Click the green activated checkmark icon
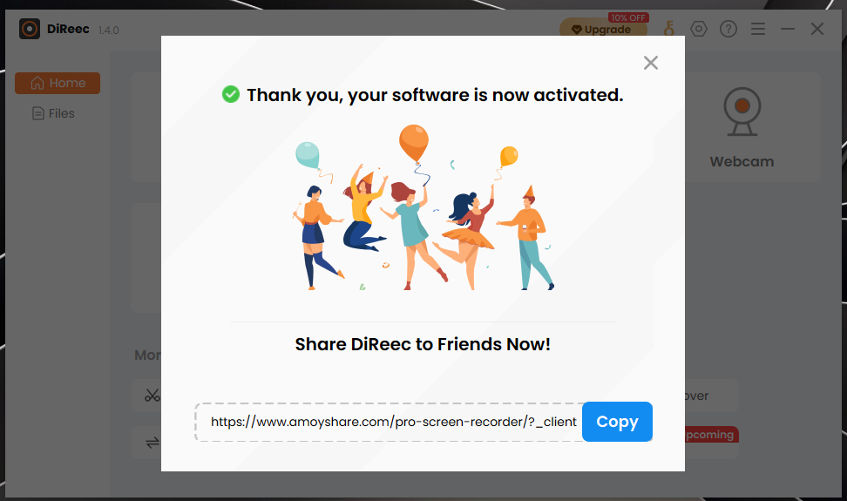 [231, 94]
